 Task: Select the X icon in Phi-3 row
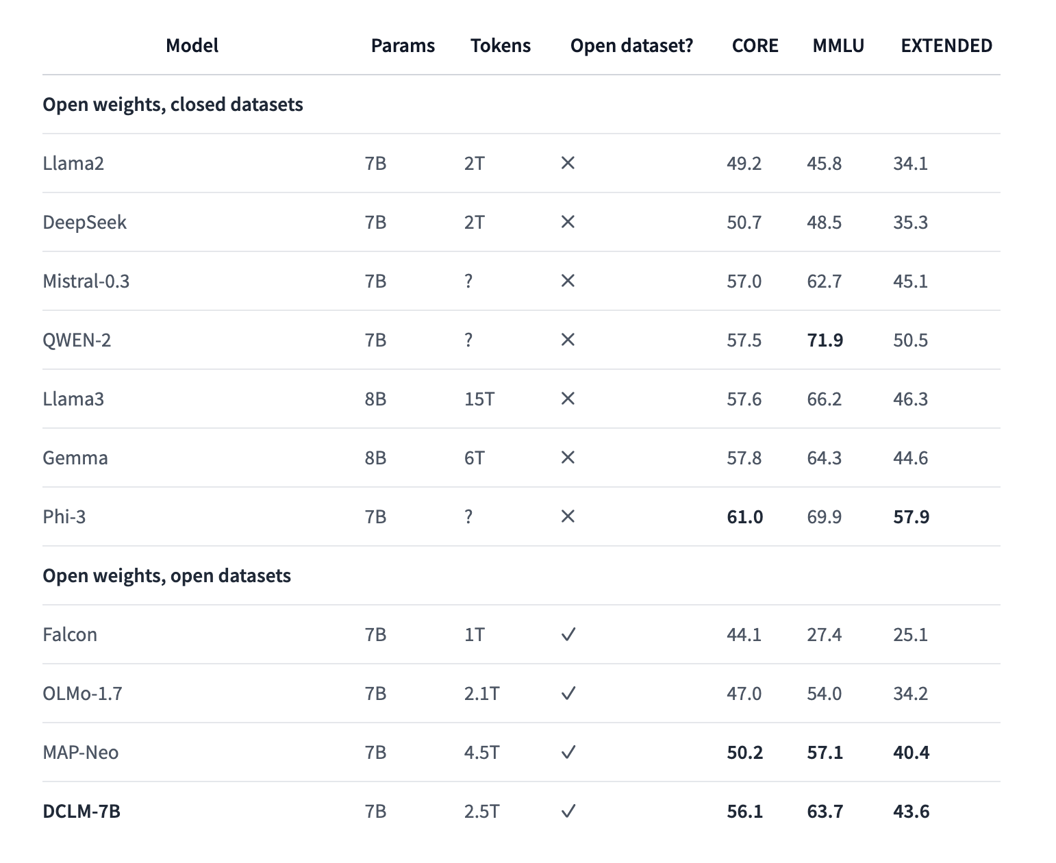click(568, 516)
